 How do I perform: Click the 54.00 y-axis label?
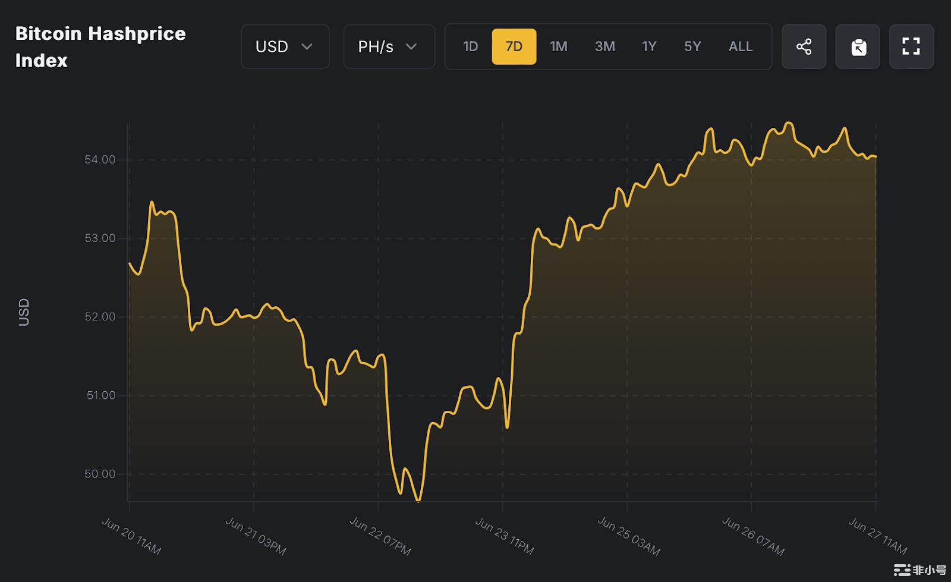(x=100, y=159)
